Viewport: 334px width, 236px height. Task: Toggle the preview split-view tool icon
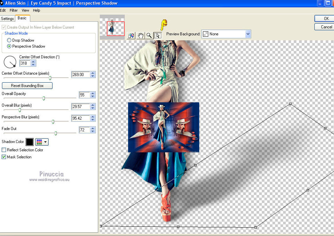coord(131,35)
